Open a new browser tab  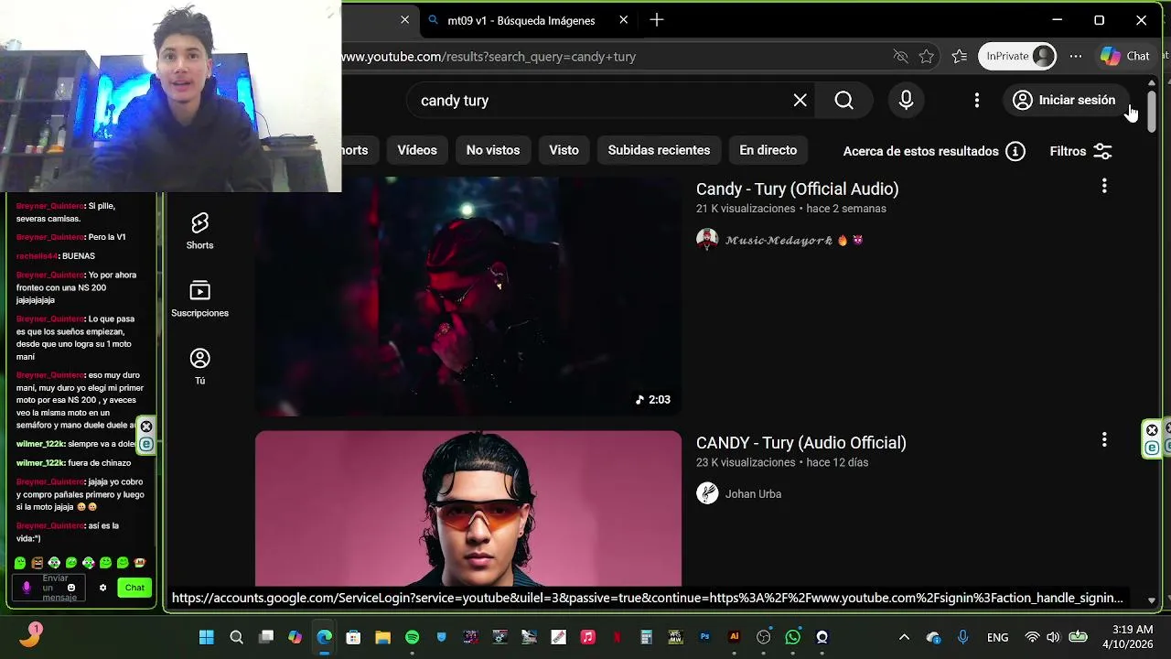coord(657,20)
